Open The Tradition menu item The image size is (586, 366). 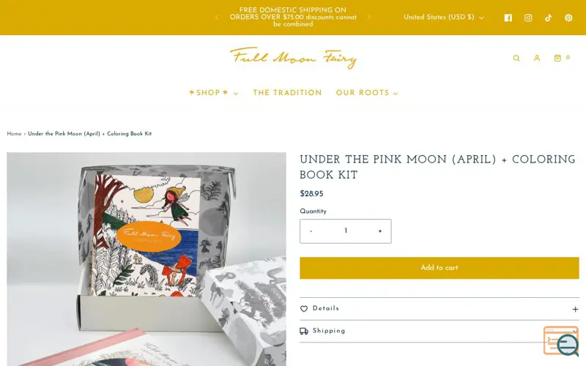pos(287,93)
